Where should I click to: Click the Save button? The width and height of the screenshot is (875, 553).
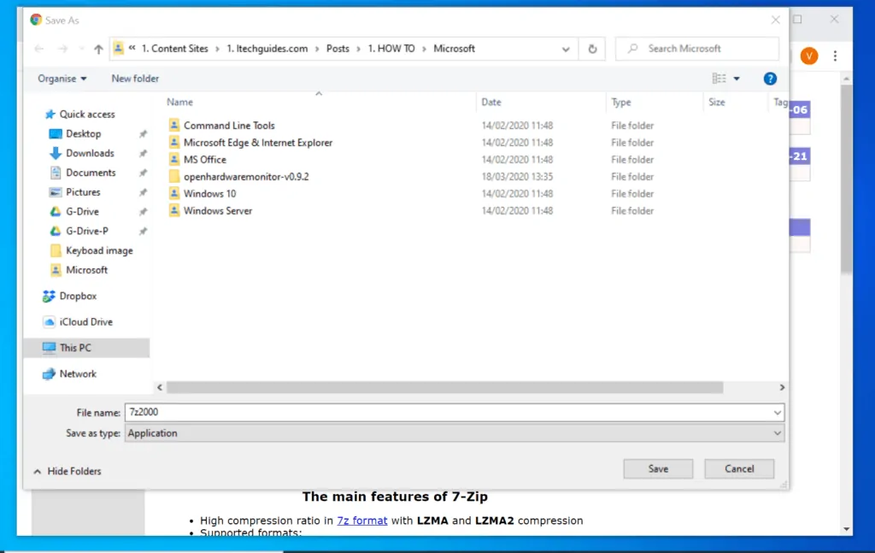[x=657, y=468]
